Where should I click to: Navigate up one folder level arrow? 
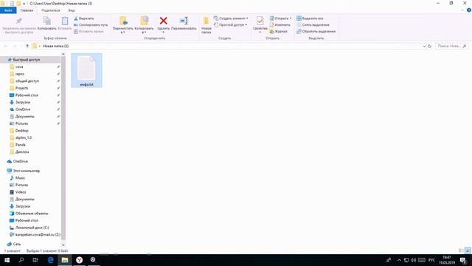(27, 46)
